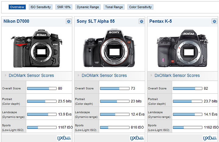Click the plus icon on Pentax K-5 card
219x142 pixels.
(214, 21)
